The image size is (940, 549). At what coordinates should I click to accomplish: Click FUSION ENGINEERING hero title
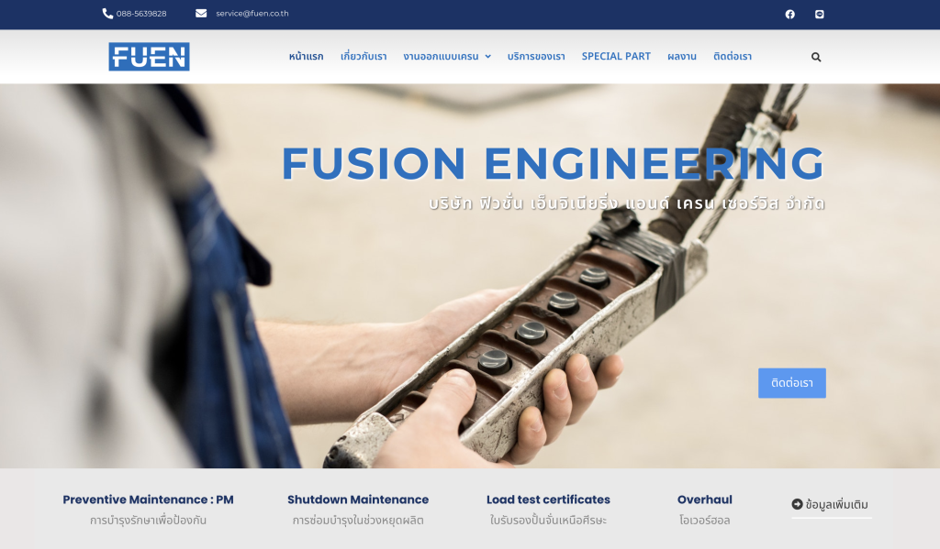pos(553,163)
